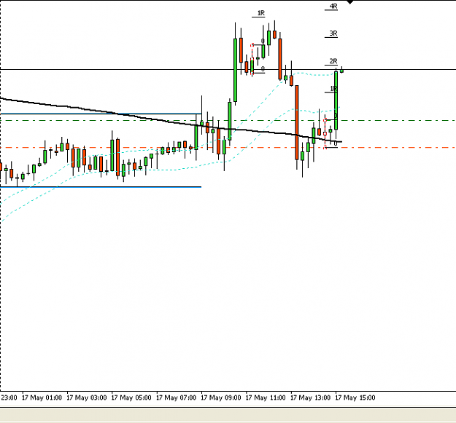Click the 17 May 03:00 time label
Screen dimensions: 456x423
[87, 398]
